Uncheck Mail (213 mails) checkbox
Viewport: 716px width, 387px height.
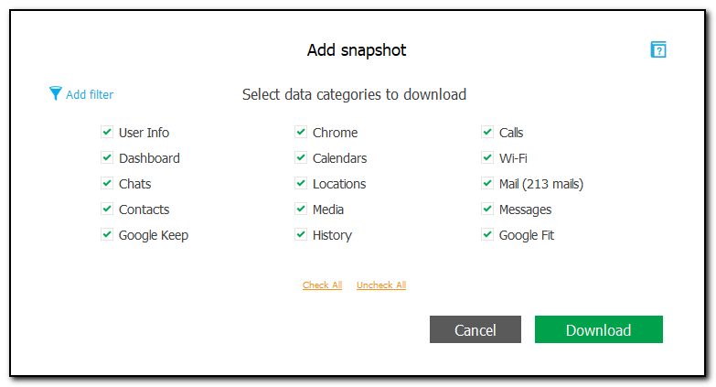(x=487, y=184)
